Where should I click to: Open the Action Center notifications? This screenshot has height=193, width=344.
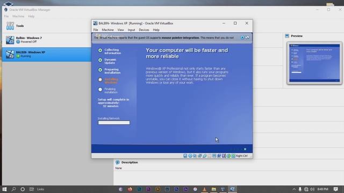click(335, 189)
